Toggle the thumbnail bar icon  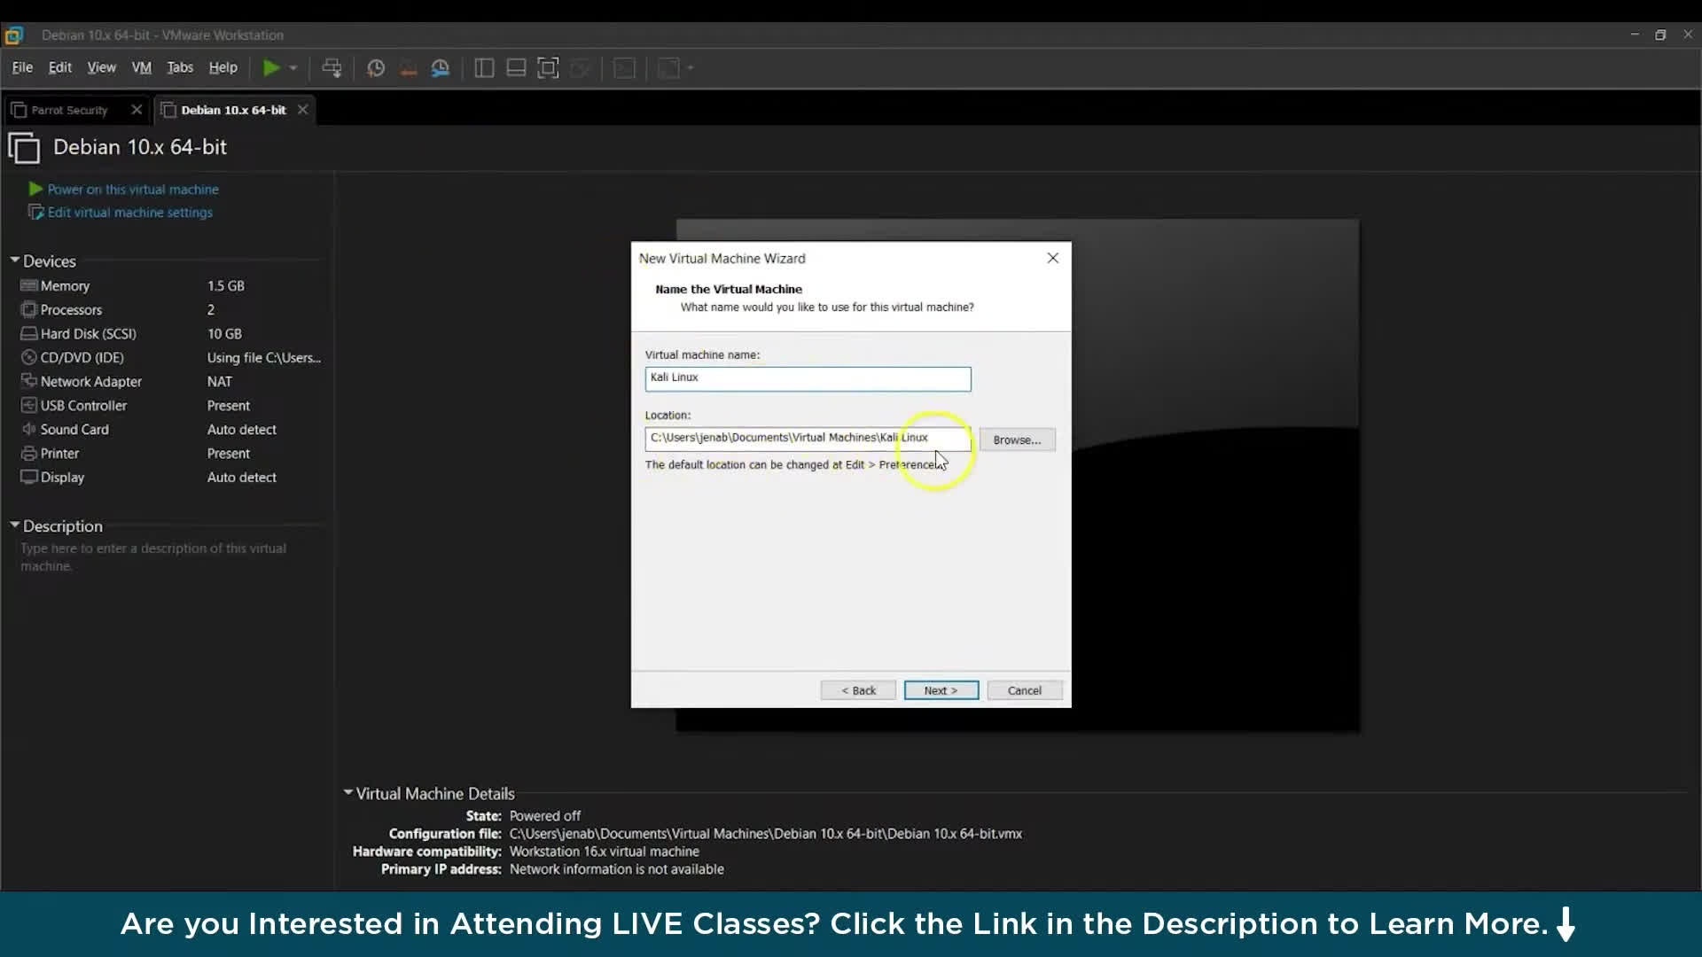(516, 67)
